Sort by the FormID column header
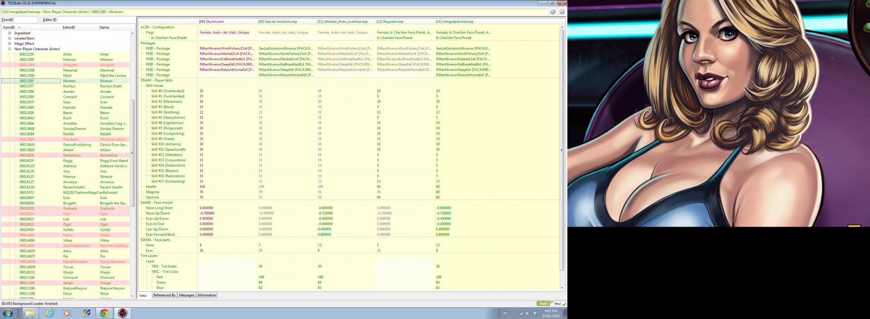Screen dimensions: 870x319 [x=31, y=28]
